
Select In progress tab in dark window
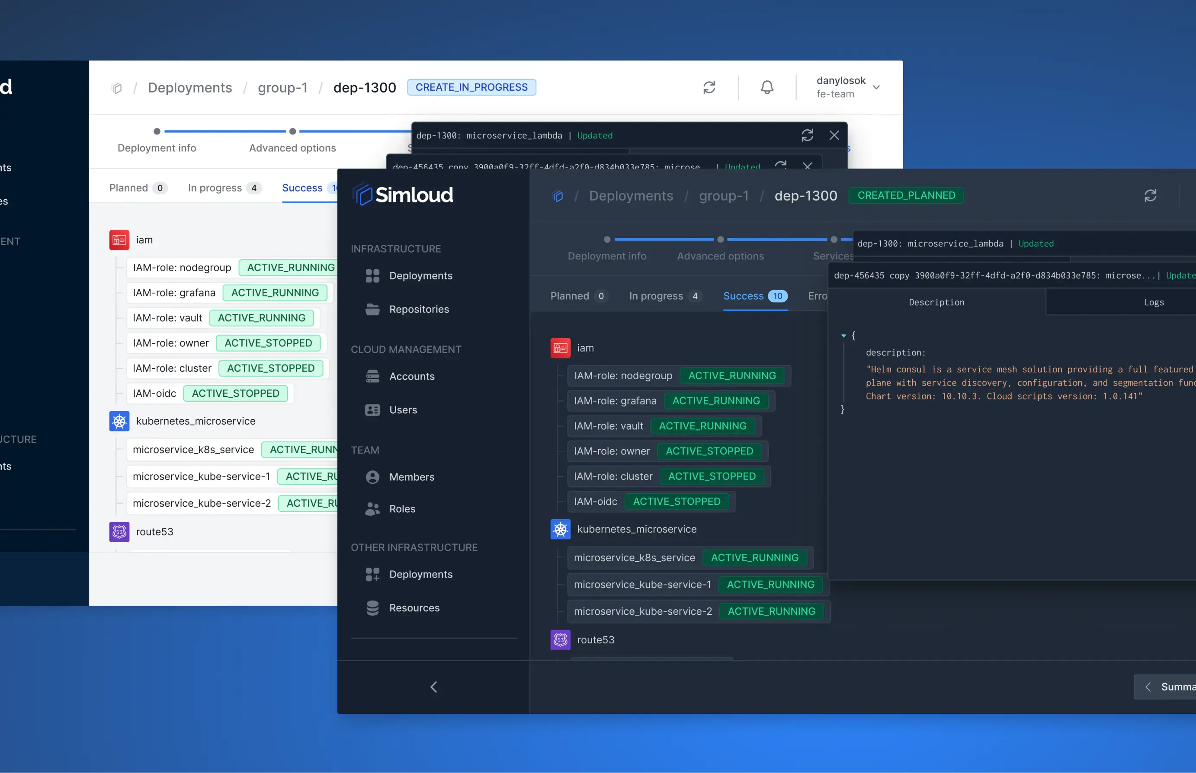click(665, 296)
